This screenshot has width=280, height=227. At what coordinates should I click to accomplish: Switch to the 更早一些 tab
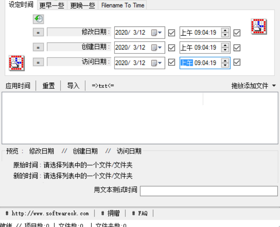click(52, 6)
